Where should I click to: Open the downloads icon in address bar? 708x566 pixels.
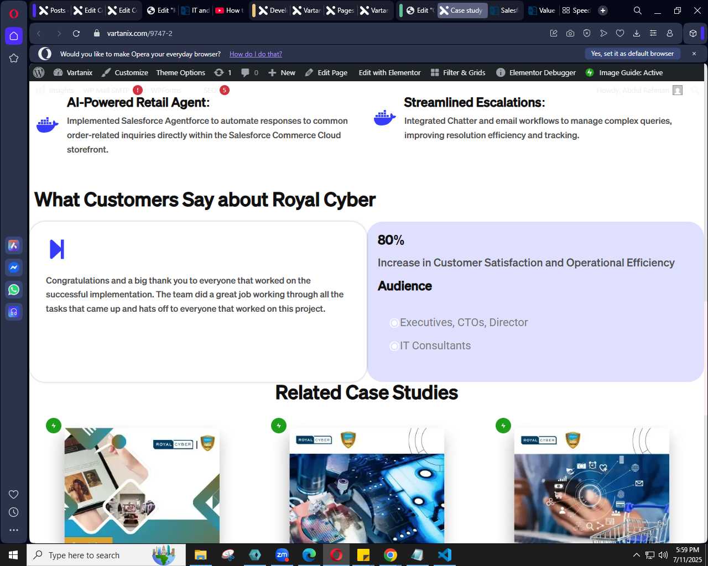[637, 33]
